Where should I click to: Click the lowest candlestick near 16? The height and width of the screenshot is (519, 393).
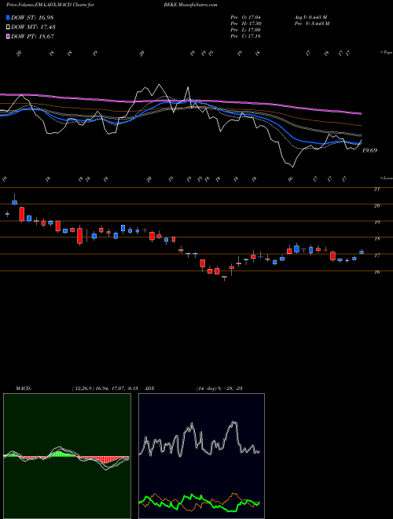pyautogui.click(x=224, y=278)
